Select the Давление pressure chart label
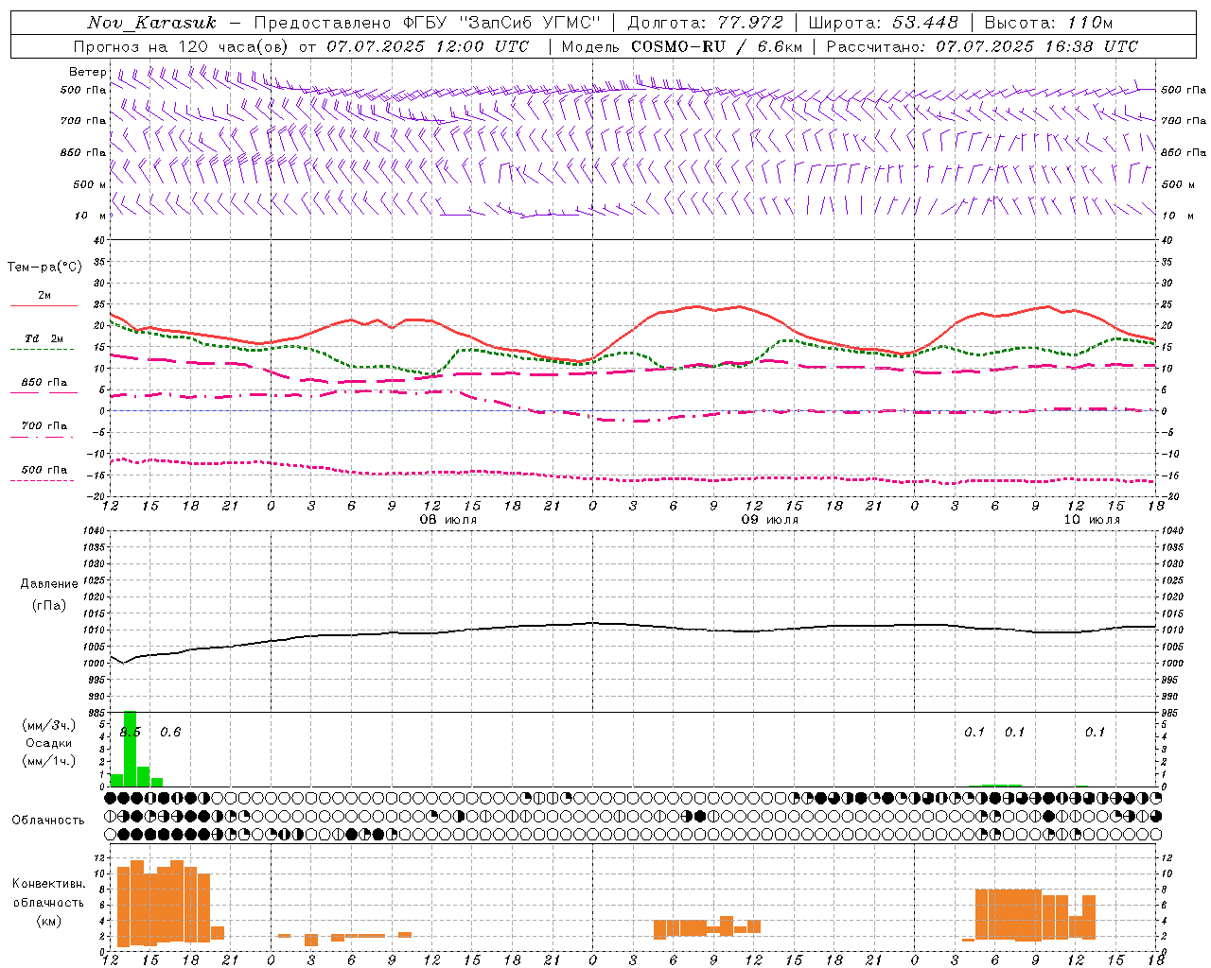 [x=48, y=584]
